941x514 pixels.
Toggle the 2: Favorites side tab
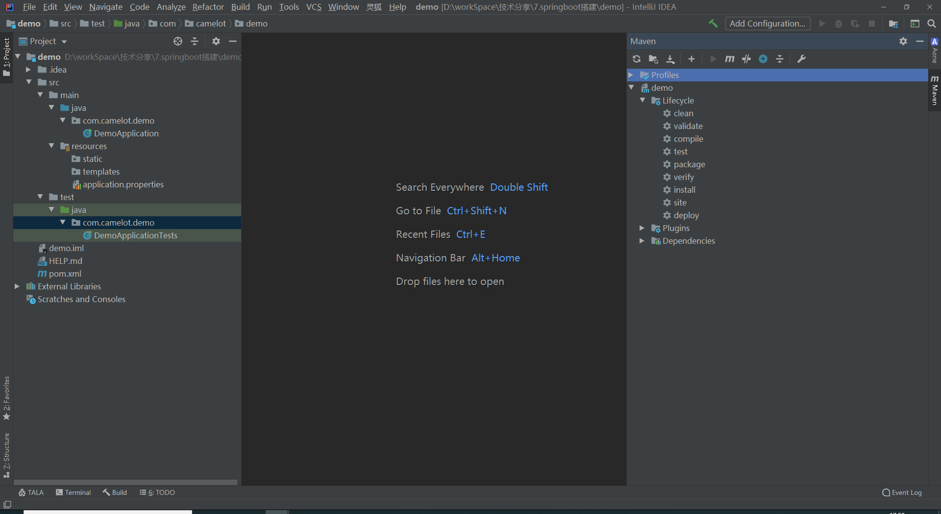[6, 398]
